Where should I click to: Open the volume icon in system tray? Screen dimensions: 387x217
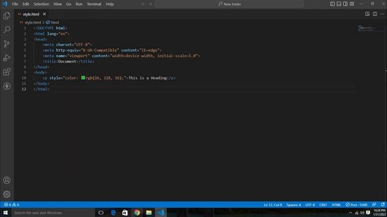point(362,213)
